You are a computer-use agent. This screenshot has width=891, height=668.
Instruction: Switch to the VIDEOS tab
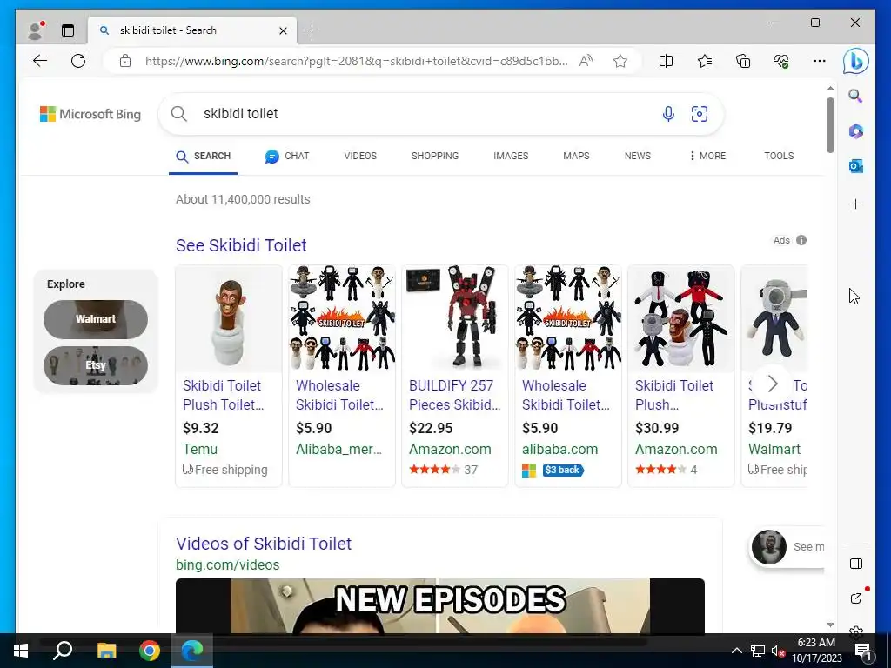(x=360, y=156)
